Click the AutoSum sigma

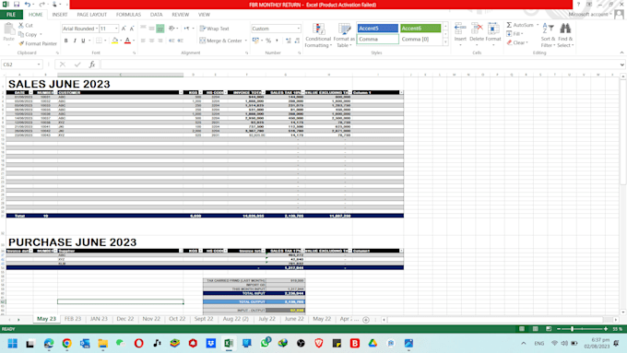tap(509, 25)
